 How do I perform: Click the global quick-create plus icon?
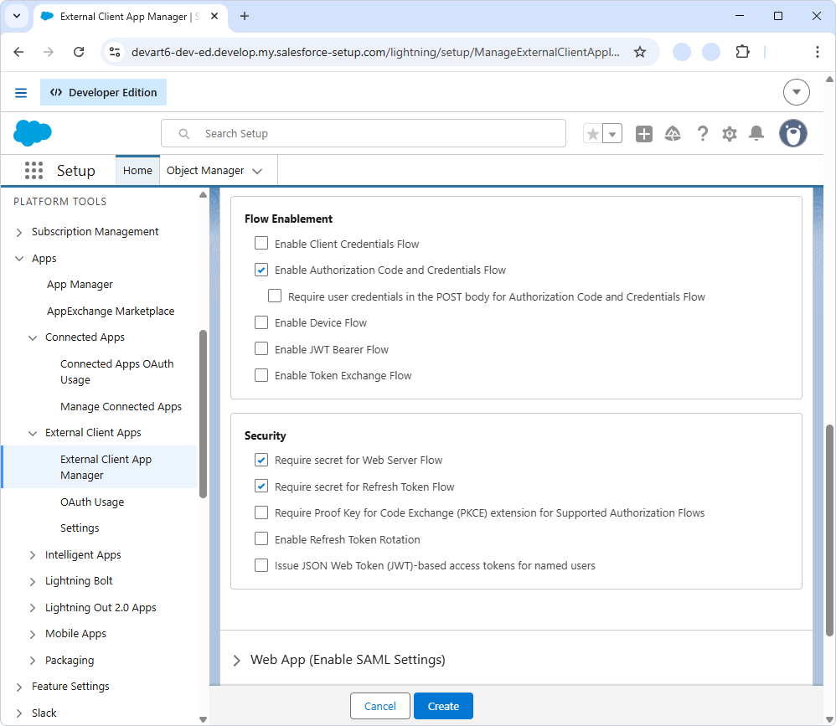pyautogui.click(x=643, y=133)
